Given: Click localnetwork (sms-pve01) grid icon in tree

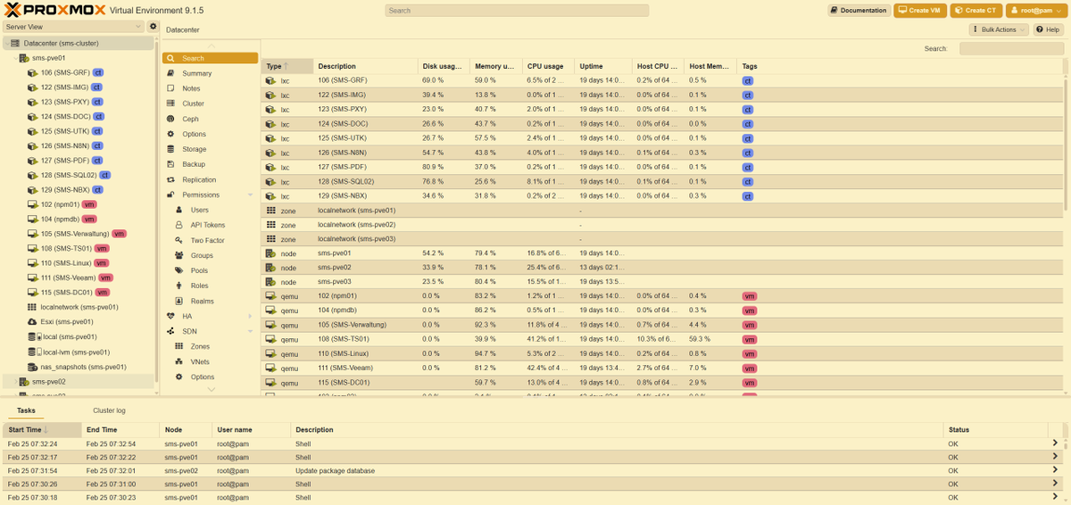Looking at the screenshot, I should coord(34,307).
